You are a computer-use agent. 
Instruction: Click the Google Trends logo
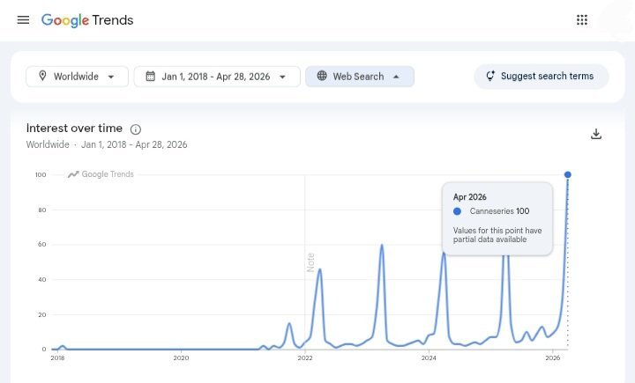coord(87,20)
